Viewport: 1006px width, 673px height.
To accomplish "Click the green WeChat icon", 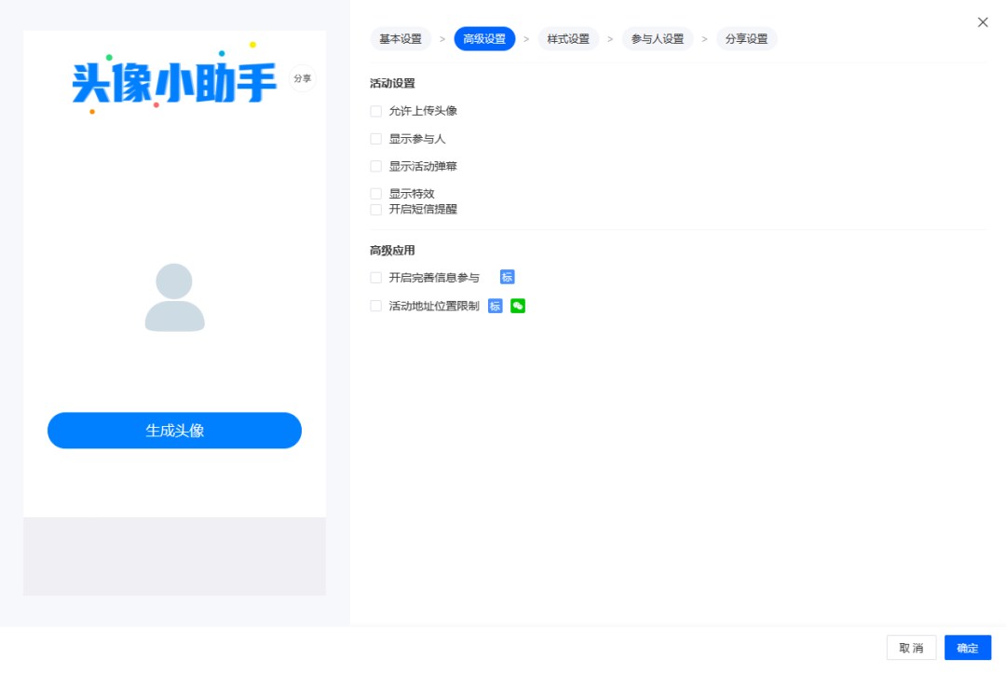I will point(518,306).
